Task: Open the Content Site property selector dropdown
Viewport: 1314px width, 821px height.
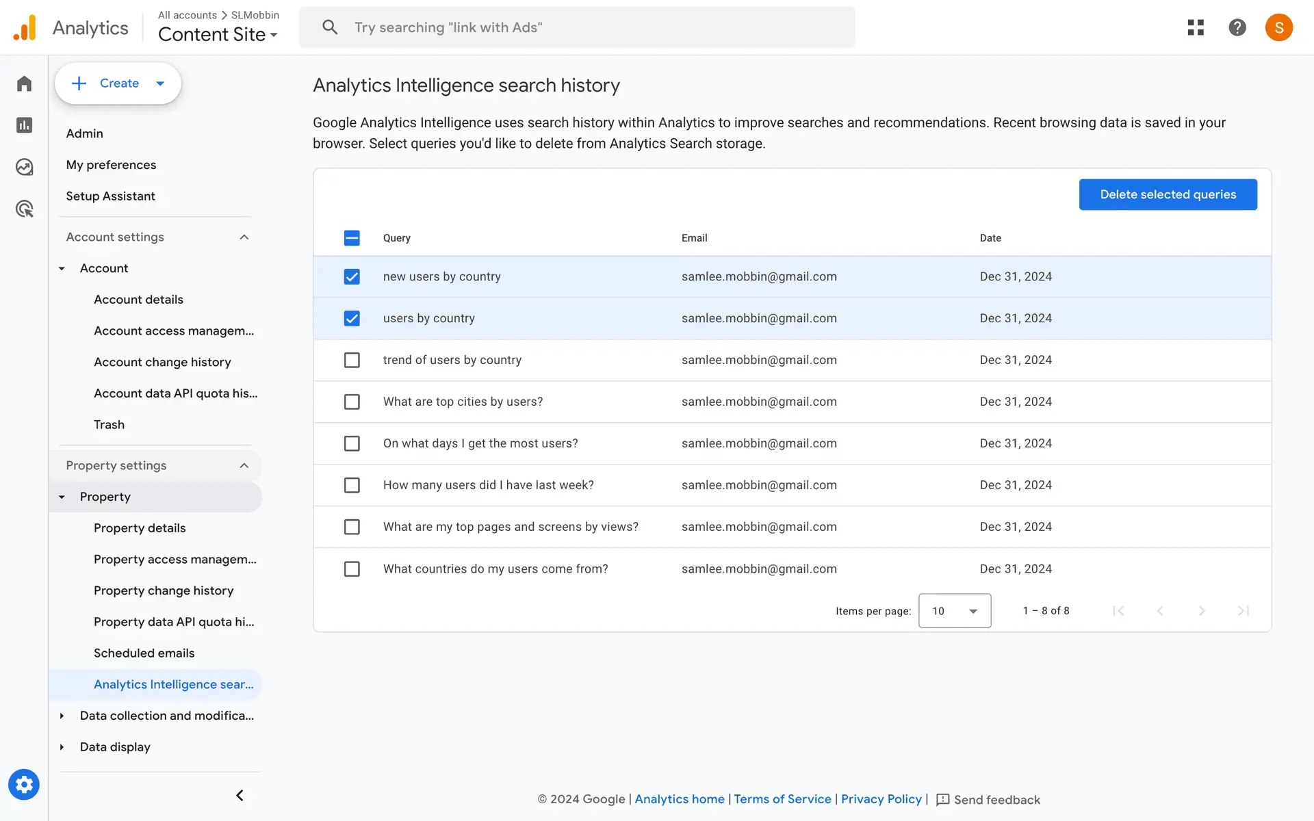Action: (218, 34)
